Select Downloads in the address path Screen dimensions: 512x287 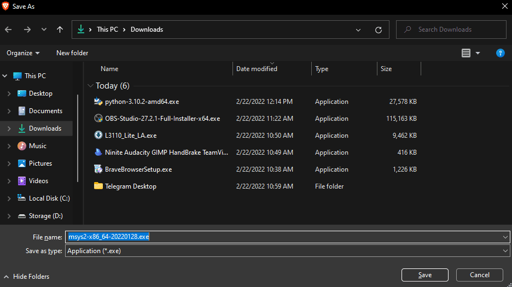click(x=147, y=30)
